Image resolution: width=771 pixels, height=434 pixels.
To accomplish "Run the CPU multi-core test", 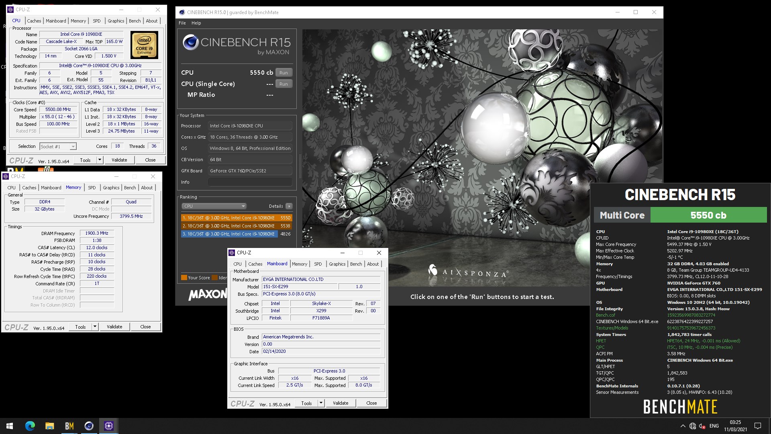I will [x=284, y=73].
